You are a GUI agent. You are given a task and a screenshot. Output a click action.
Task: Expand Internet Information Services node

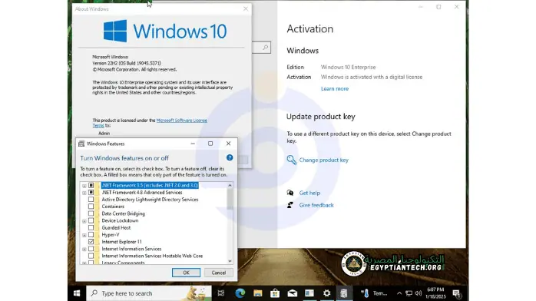click(84, 249)
